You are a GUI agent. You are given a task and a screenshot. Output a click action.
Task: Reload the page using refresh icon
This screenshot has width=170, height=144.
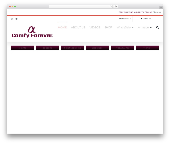click(111, 7)
